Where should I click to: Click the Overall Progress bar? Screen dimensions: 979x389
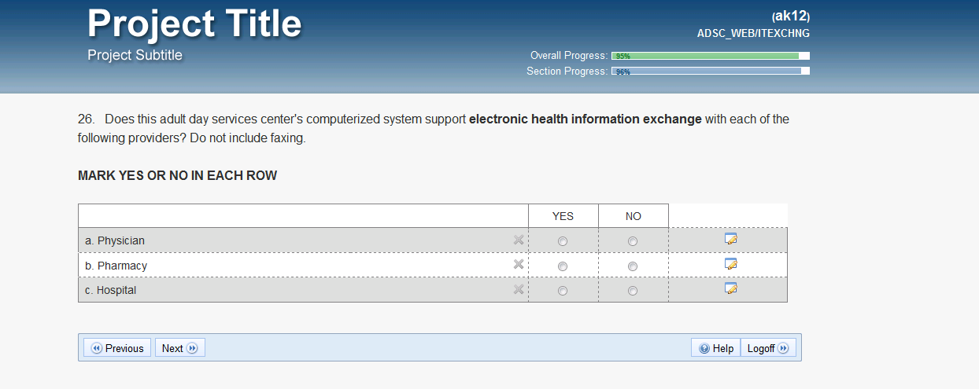coord(710,56)
